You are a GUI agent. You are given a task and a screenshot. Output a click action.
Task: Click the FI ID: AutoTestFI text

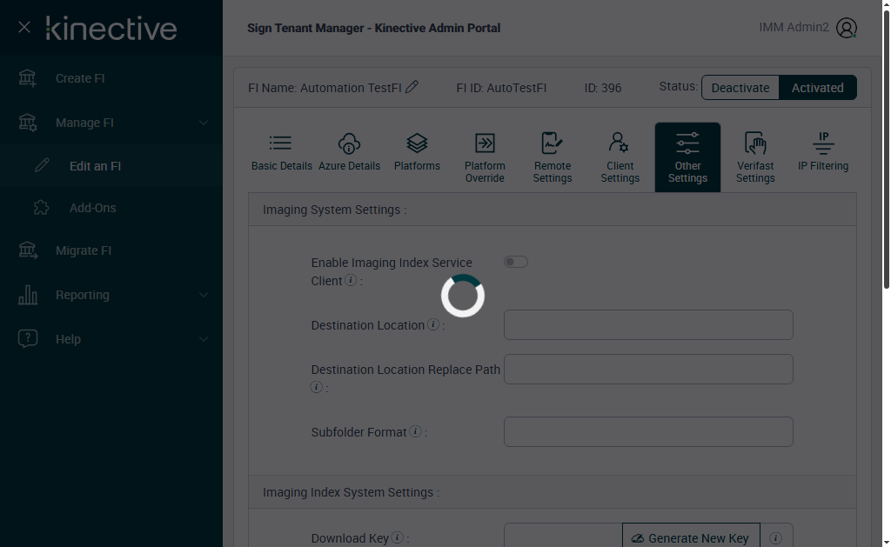(x=501, y=88)
